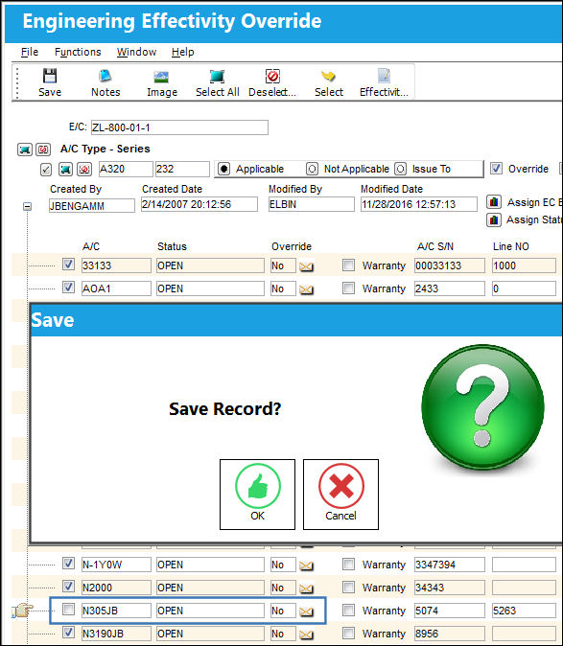The image size is (563, 646).
Task: Open the Window menu
Action: (136, 52)
